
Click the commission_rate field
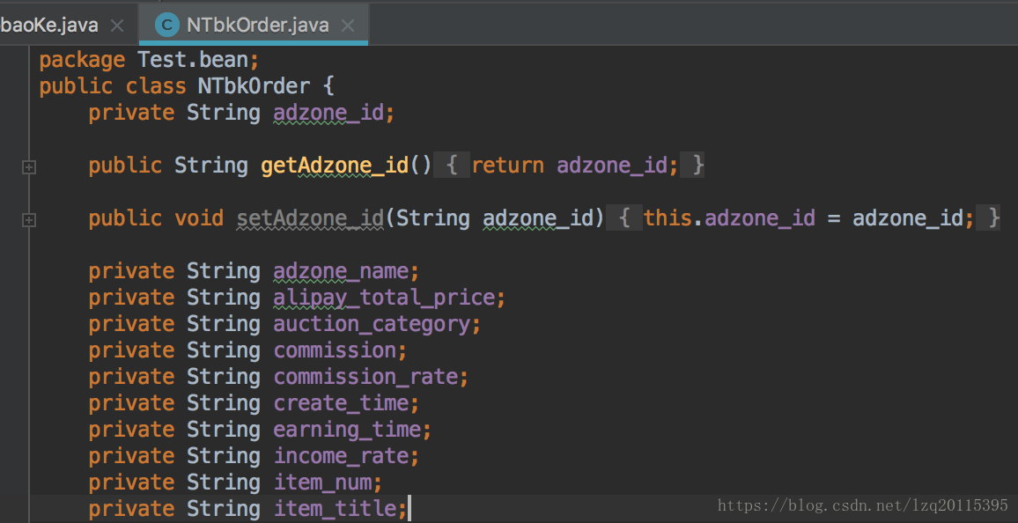point(365,377)
